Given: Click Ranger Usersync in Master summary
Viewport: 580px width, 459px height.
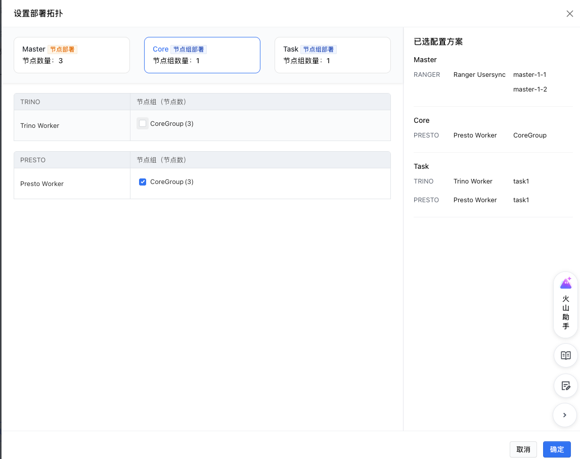Looking at the screenshot, I should point(479,75).
